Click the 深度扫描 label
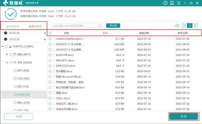The height and width of the screenshot is (124, 202). (14, 39)
